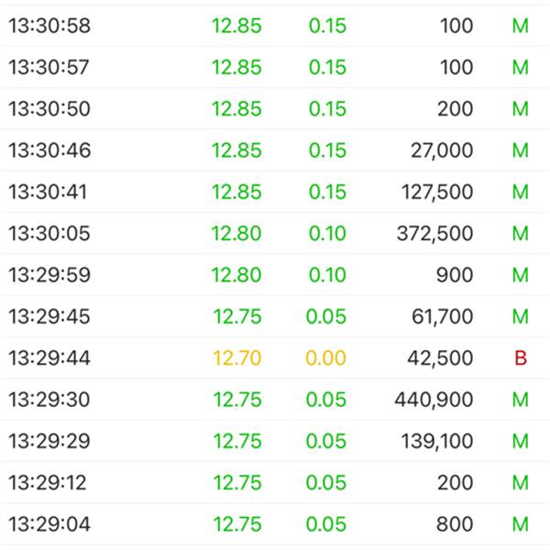The height and width of the screenshot is (550, 550).
Task: Click the 139,100 volume value
Action: pyautogui.click(x=437, y=441)
